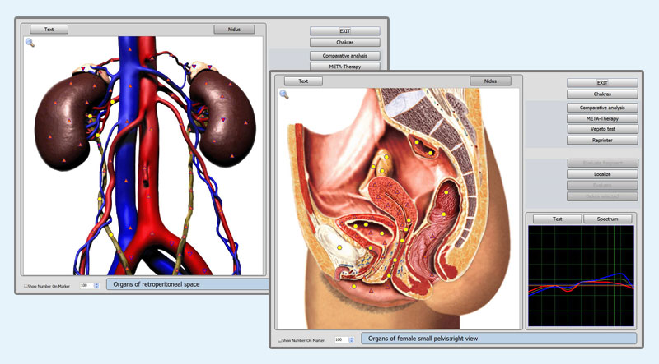Start META-Therapy in the front window
Screen dimensions: 659x364
pyautogui.click(x=602, y=118)
